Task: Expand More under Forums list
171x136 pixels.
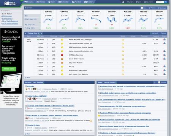Action: (28, 134)
